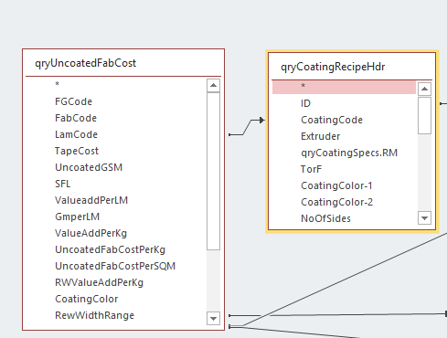
Task: Click the qryCoatingRecipeHdr title bar
Action: pos(352,67)
